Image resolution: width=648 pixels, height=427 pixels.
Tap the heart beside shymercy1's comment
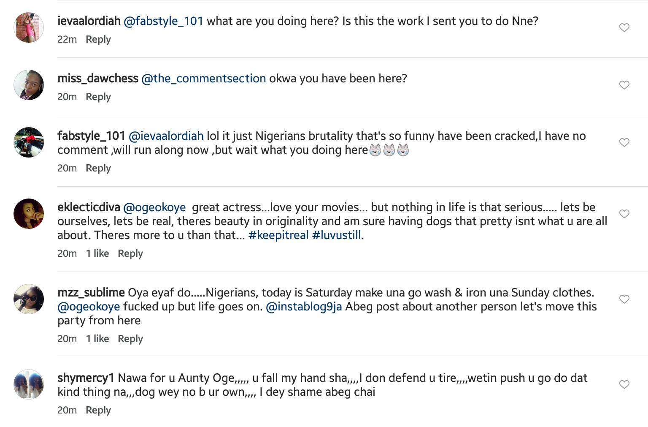(624, 385)
